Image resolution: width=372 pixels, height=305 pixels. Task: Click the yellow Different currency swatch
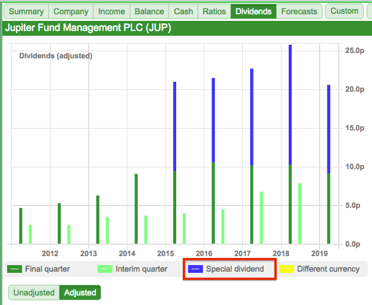(286, 269)
